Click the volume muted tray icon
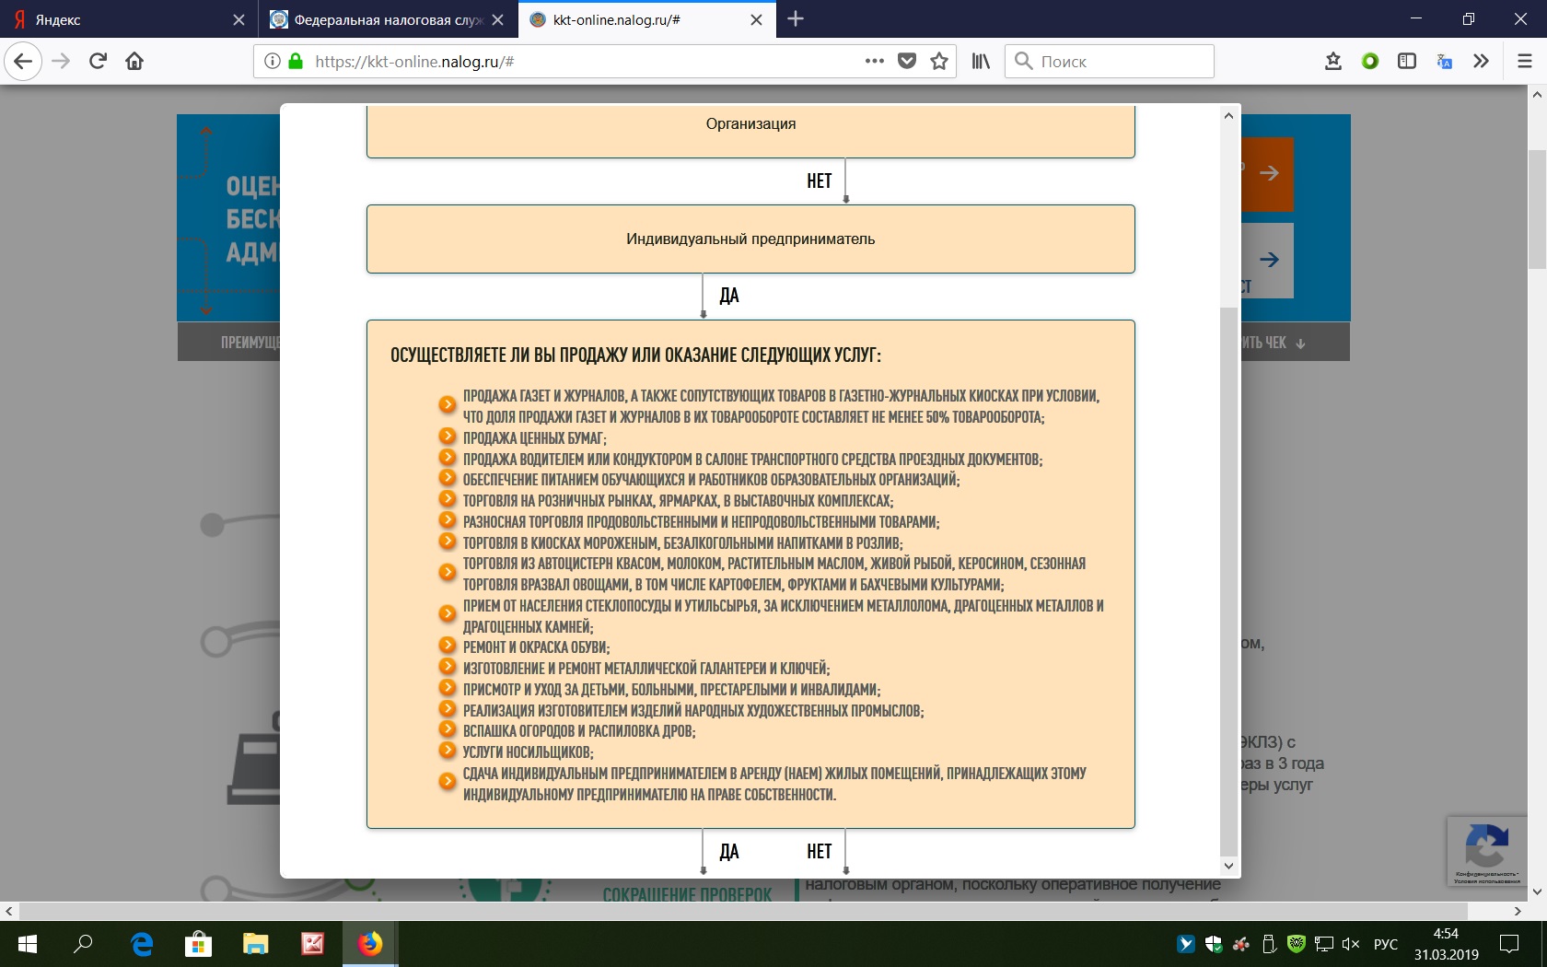 click(1351, 944)
